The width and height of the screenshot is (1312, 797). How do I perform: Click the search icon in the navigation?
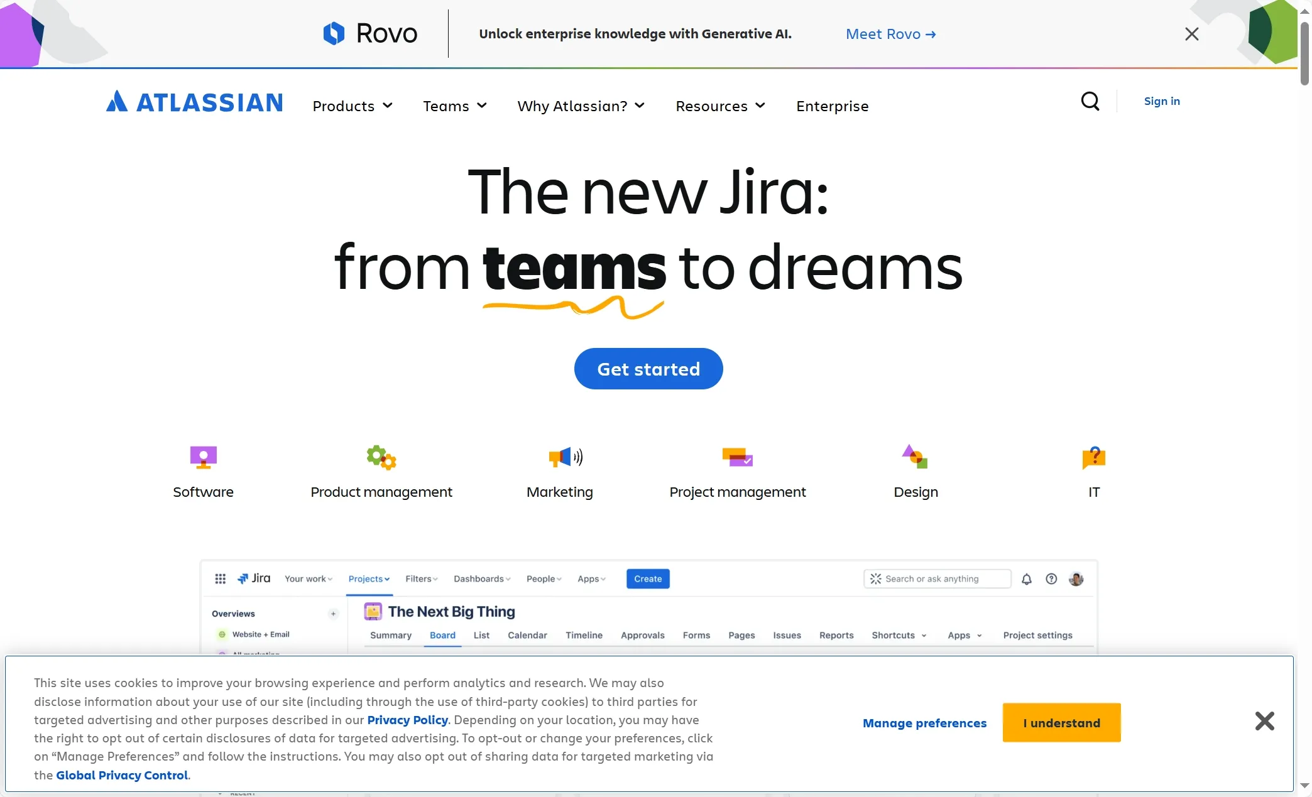pyautogui.click(x=1090, y=100)
